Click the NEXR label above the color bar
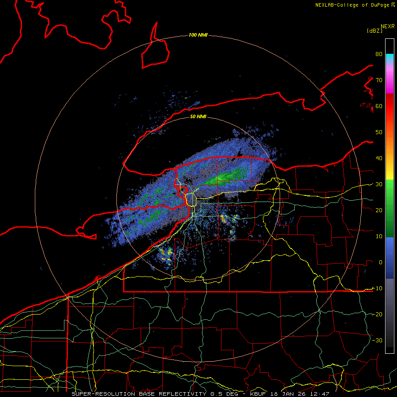The width and height of the screenshot is (397, 397). tap(388, 26)
